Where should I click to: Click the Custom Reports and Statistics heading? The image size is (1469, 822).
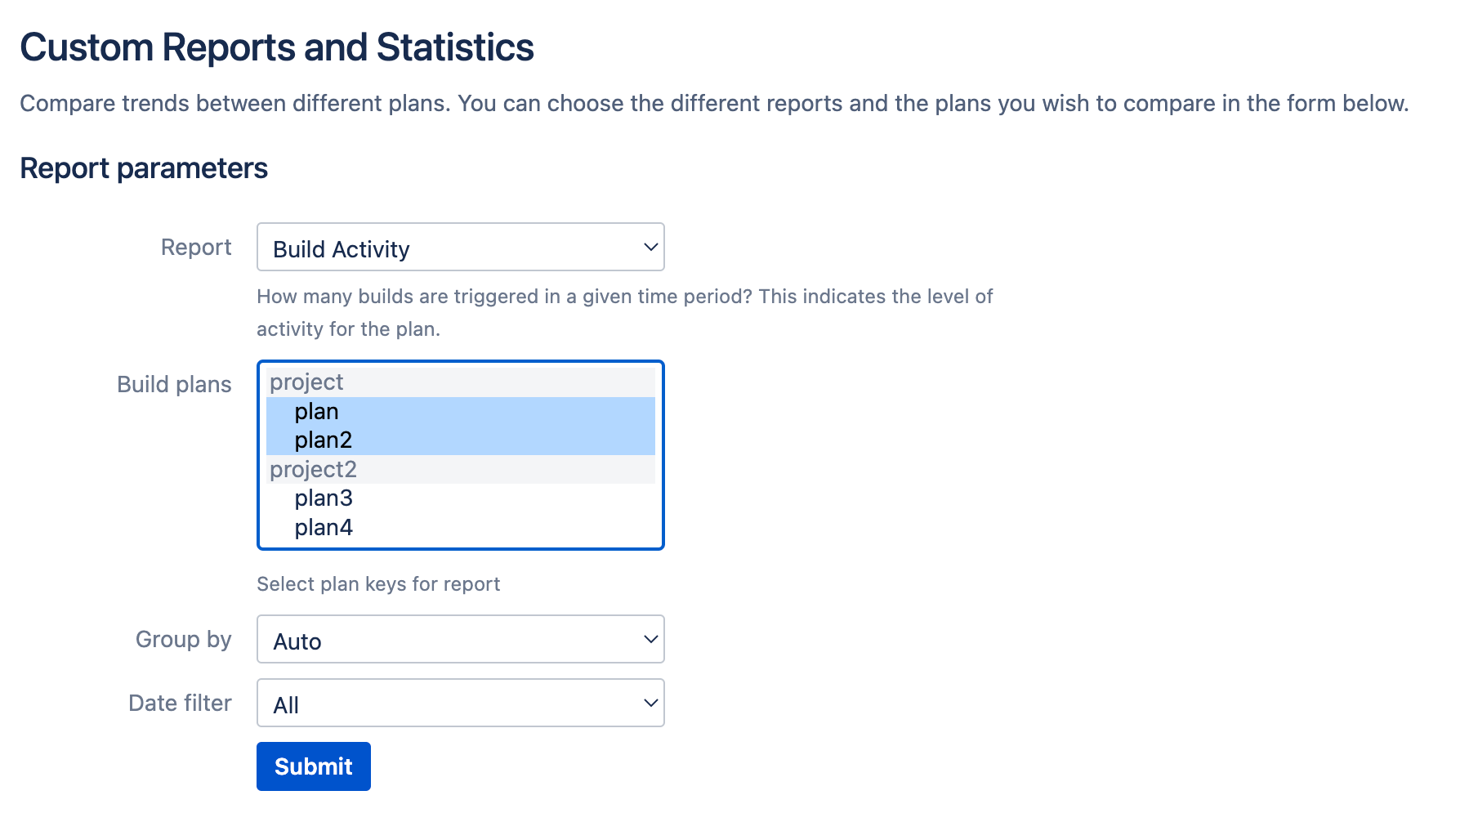click(277, 47)
